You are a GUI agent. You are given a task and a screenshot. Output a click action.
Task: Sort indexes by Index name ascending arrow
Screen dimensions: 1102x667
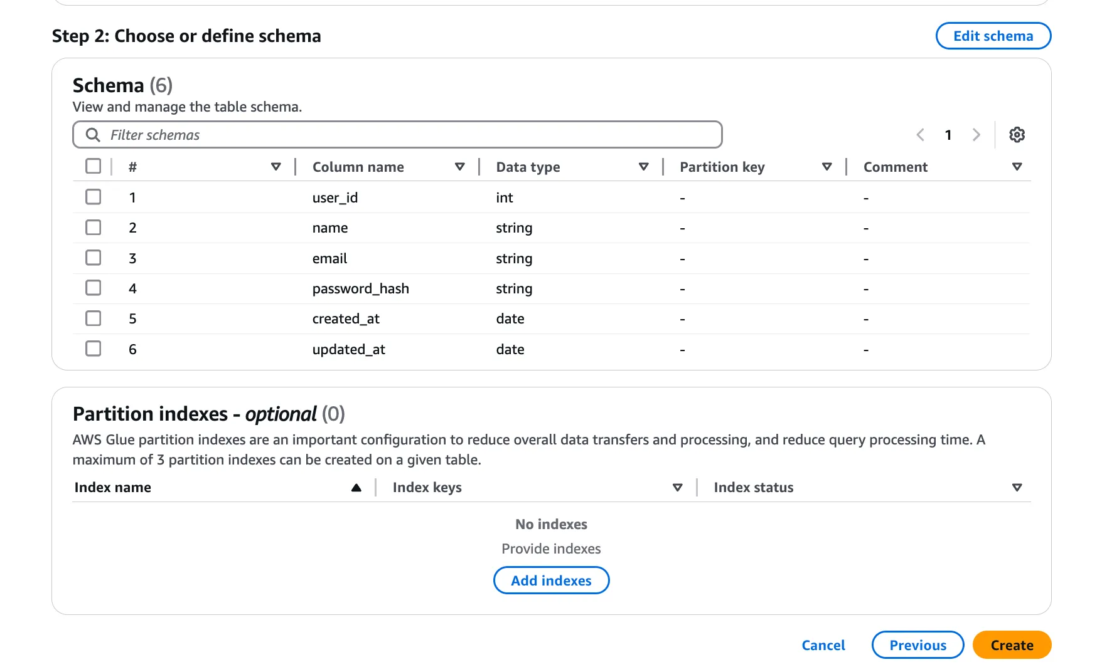(356, 488)
